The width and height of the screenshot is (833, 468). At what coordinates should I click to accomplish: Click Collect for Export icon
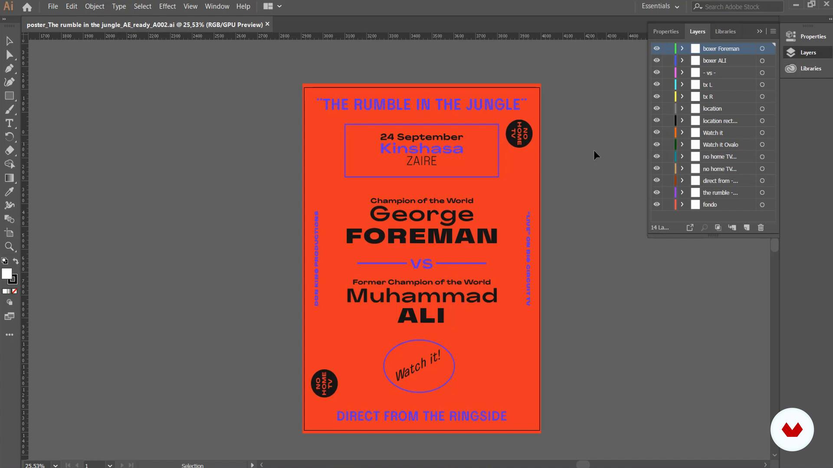pyautogui.click(x=690, y=227)
